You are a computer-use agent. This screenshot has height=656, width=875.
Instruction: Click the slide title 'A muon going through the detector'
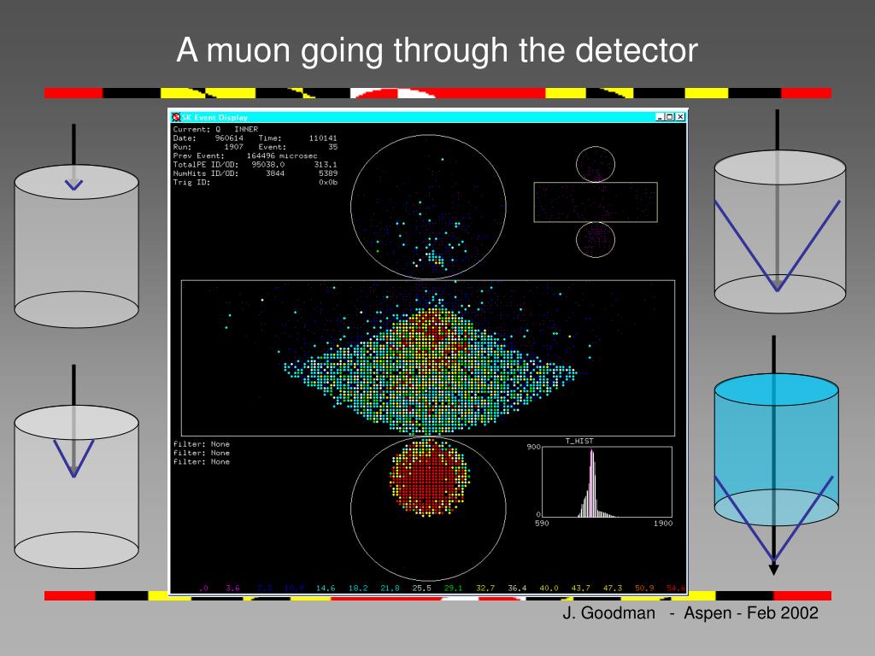tap(437, 50)
